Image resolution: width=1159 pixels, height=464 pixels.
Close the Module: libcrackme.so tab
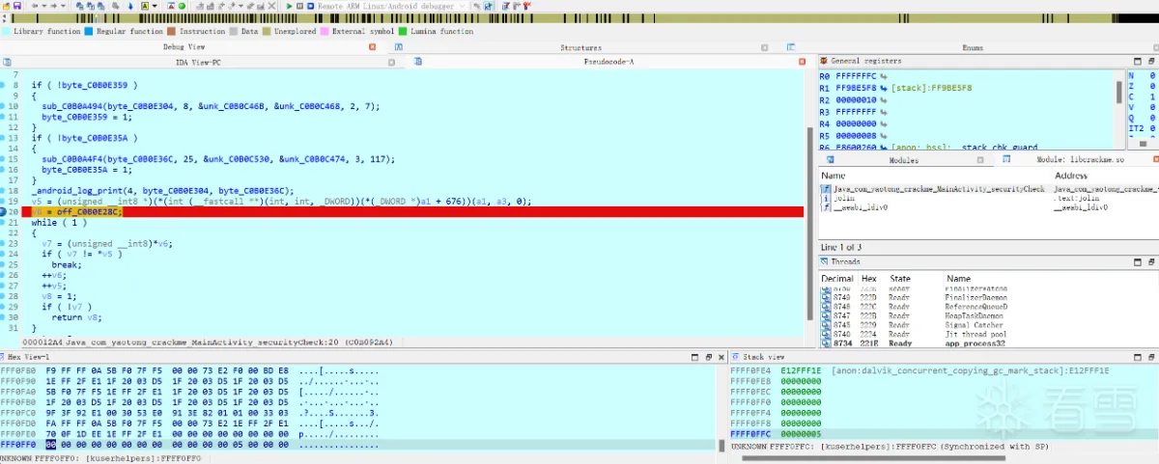point(1154,159)
